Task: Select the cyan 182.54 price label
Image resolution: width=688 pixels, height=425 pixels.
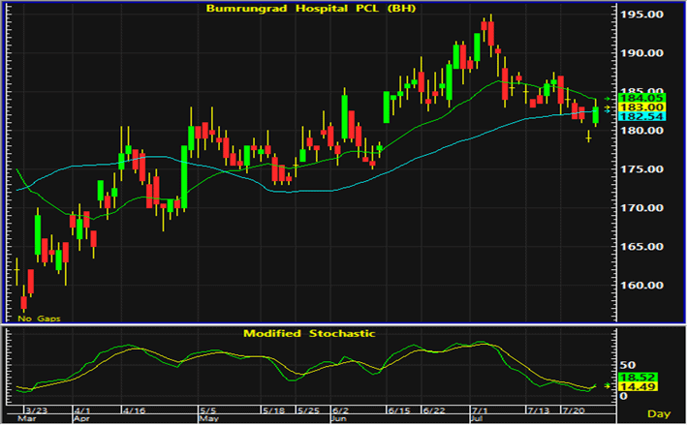Action: click(641, 116)
